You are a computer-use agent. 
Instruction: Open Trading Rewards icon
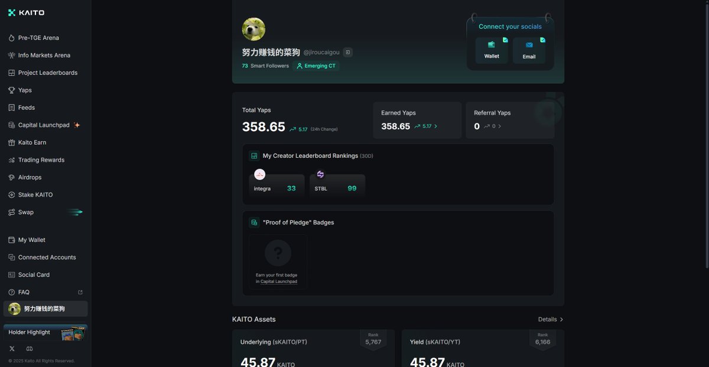point(11,160)
